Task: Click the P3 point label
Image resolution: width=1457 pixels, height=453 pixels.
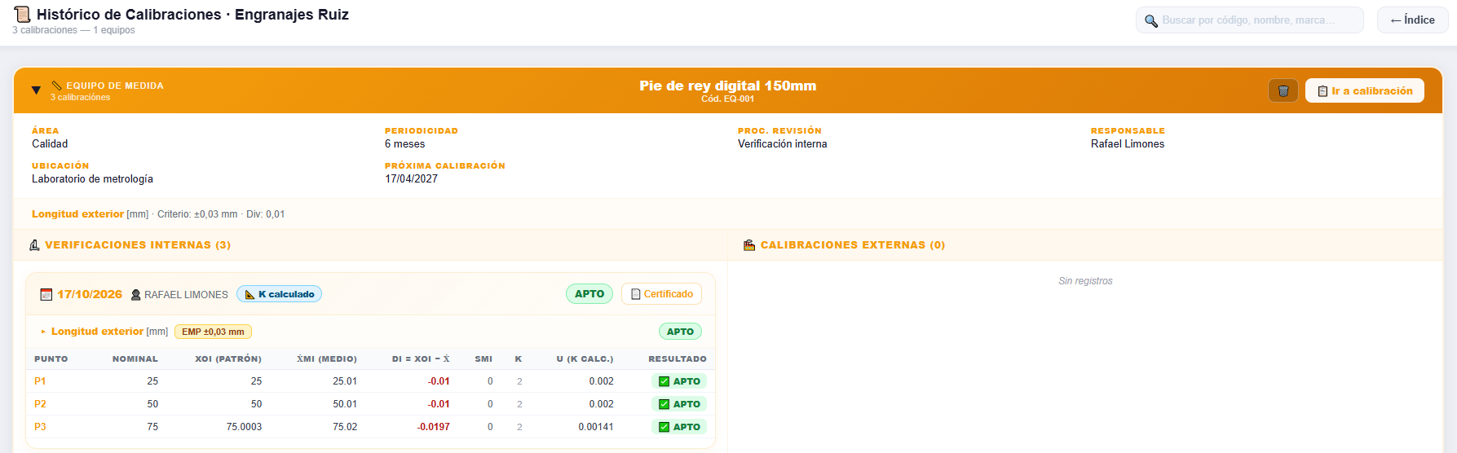Action: coord(40,427)
